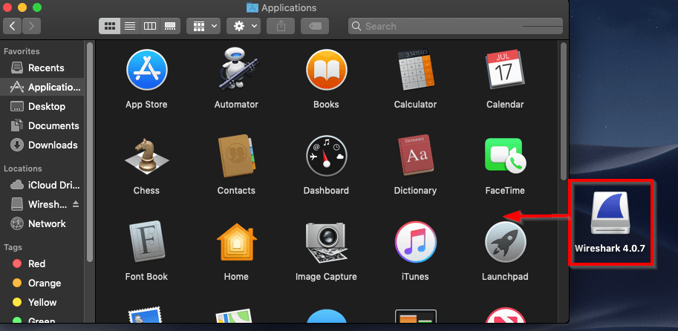
Task: Select the Calendar app icon
Action: pos(505,69)
